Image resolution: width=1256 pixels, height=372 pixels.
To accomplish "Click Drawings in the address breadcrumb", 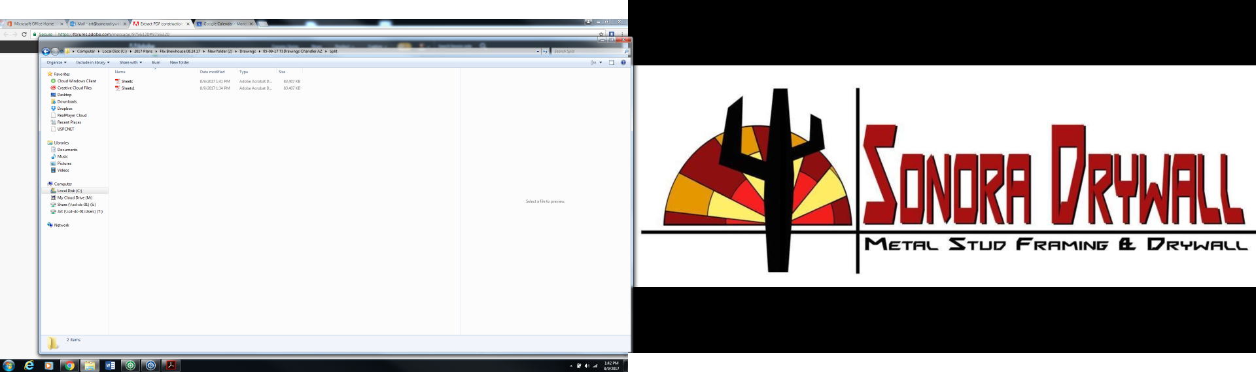I will 247,51.
